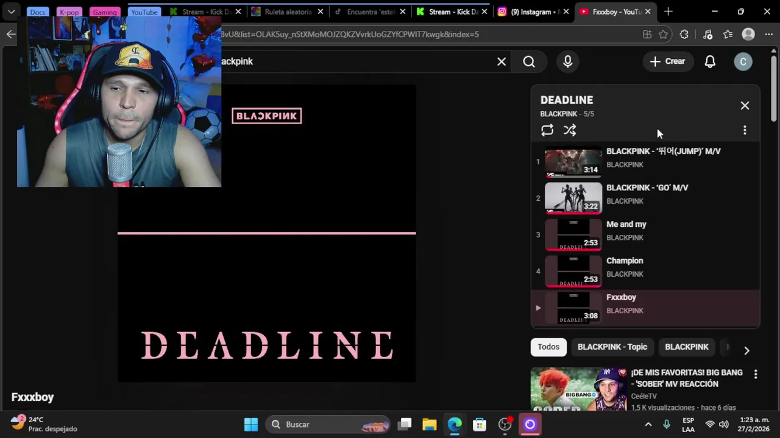Open a new browser tab with plus
Screen dimensions: 780x438
(x=668, y=12)
